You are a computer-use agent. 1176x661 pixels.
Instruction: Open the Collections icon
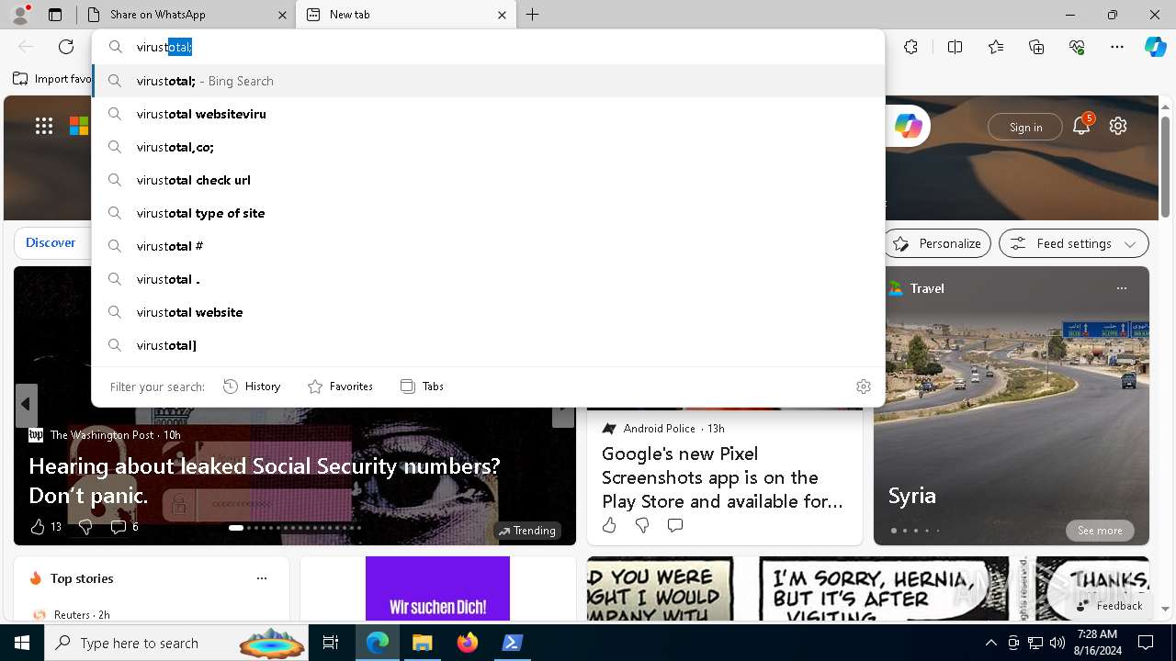[1036, 47]
